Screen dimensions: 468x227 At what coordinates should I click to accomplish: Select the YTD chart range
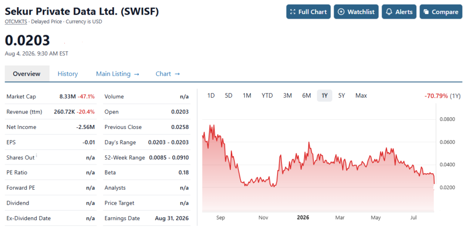coord(267,96)
